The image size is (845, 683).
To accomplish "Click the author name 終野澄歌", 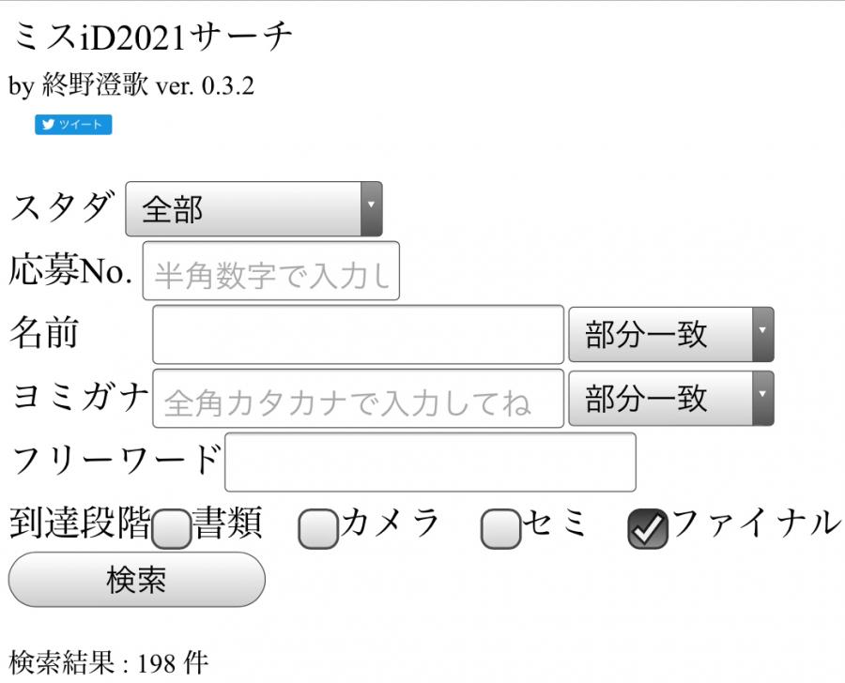I will [95, 86].
